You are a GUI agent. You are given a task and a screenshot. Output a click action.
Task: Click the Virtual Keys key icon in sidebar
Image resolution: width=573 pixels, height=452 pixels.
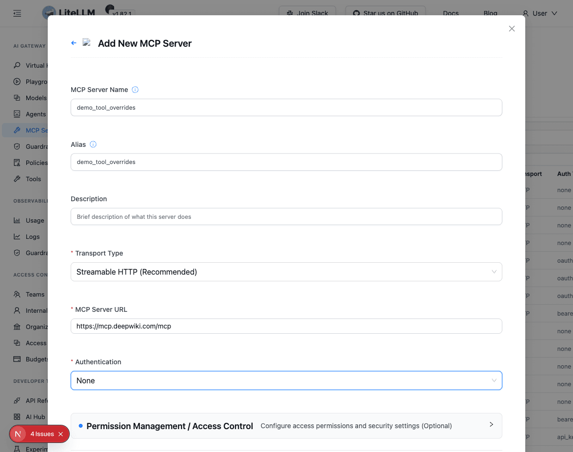[x=17, y=65]
